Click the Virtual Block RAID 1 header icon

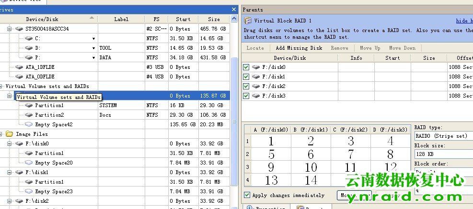(248, 21)
